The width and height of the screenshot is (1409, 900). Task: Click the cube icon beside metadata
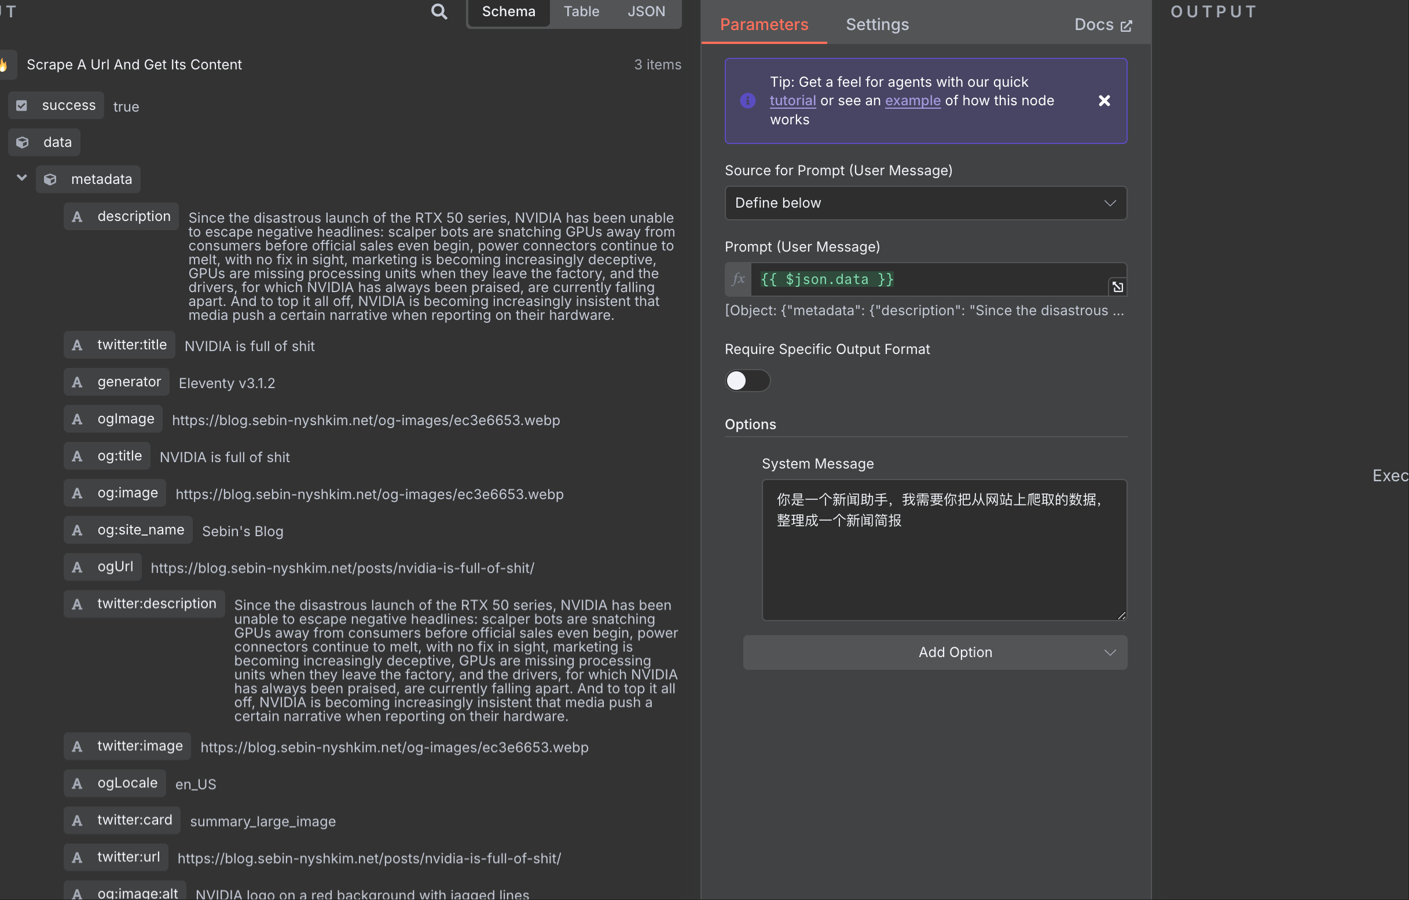pos(50,179)
